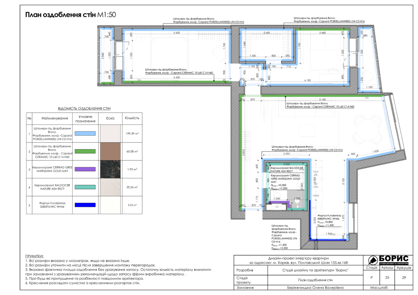418x295 pixels.
Task: Choose the dark blue FunderMax legend swatch
Action: (84, 205)
